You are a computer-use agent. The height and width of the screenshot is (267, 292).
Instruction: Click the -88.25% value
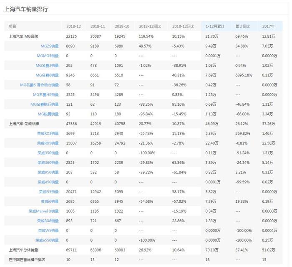point(146,104)
